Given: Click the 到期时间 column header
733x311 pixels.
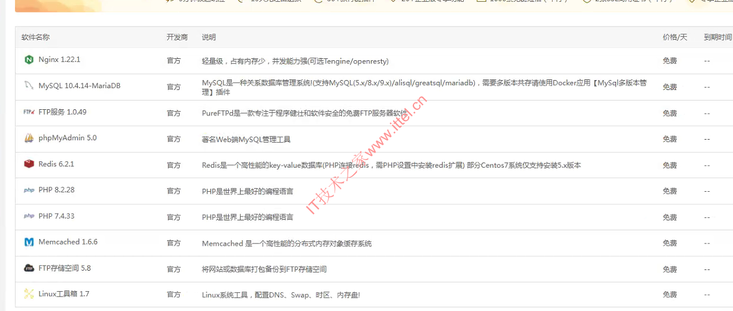Looking at the screenshot, I should 718,37.
